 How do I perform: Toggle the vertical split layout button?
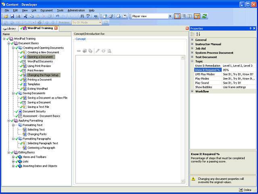point(189,16)
